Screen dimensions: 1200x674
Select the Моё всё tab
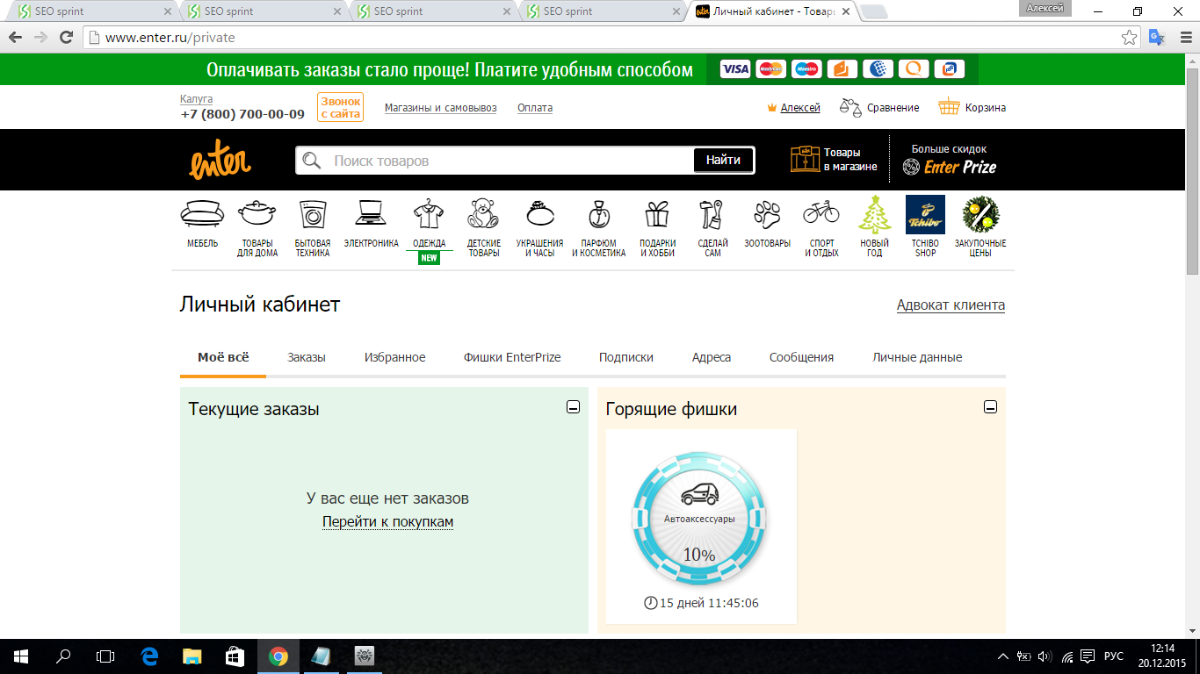coord(223,357)
